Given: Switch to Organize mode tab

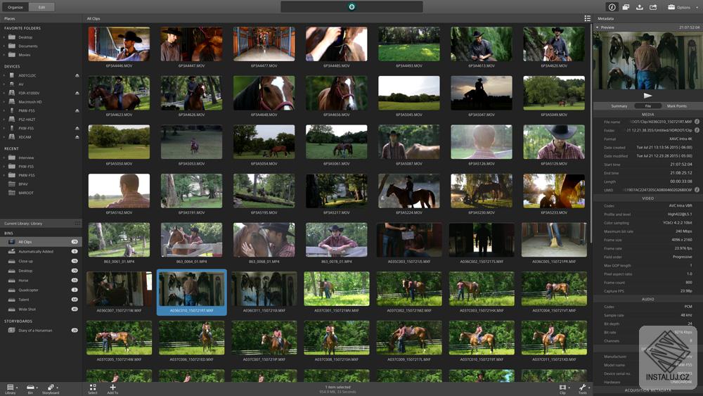Looking at the screenshot, I should (15, 7).
